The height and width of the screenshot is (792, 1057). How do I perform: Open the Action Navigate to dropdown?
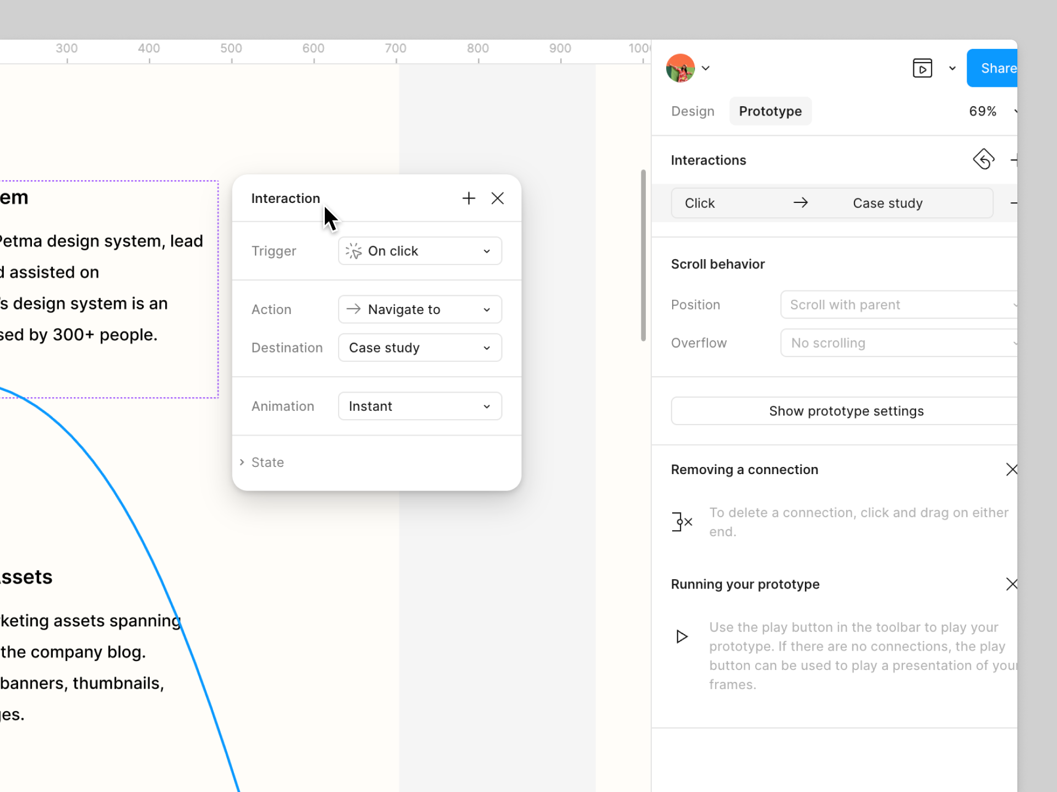coord(419,309)
